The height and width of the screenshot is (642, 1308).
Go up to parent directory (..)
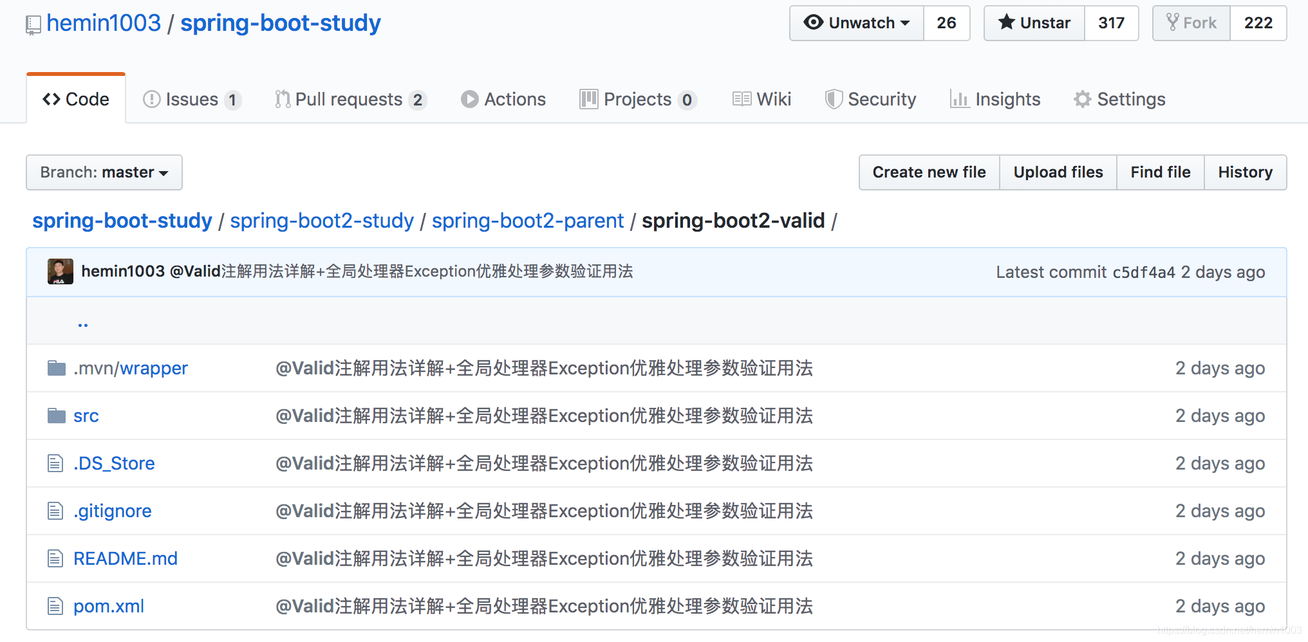(83, 323)
